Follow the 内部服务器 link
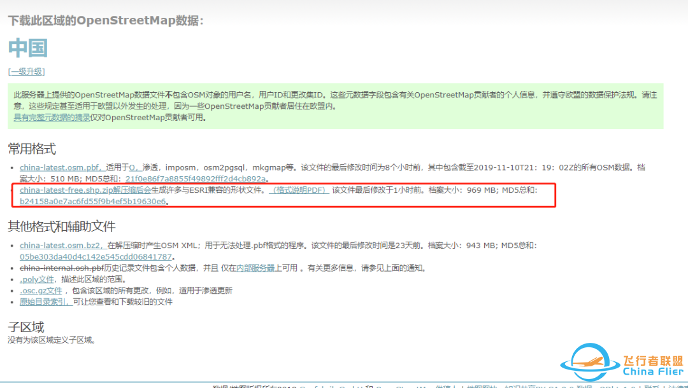Screen dimensions: 688x388 pos(255,268)
